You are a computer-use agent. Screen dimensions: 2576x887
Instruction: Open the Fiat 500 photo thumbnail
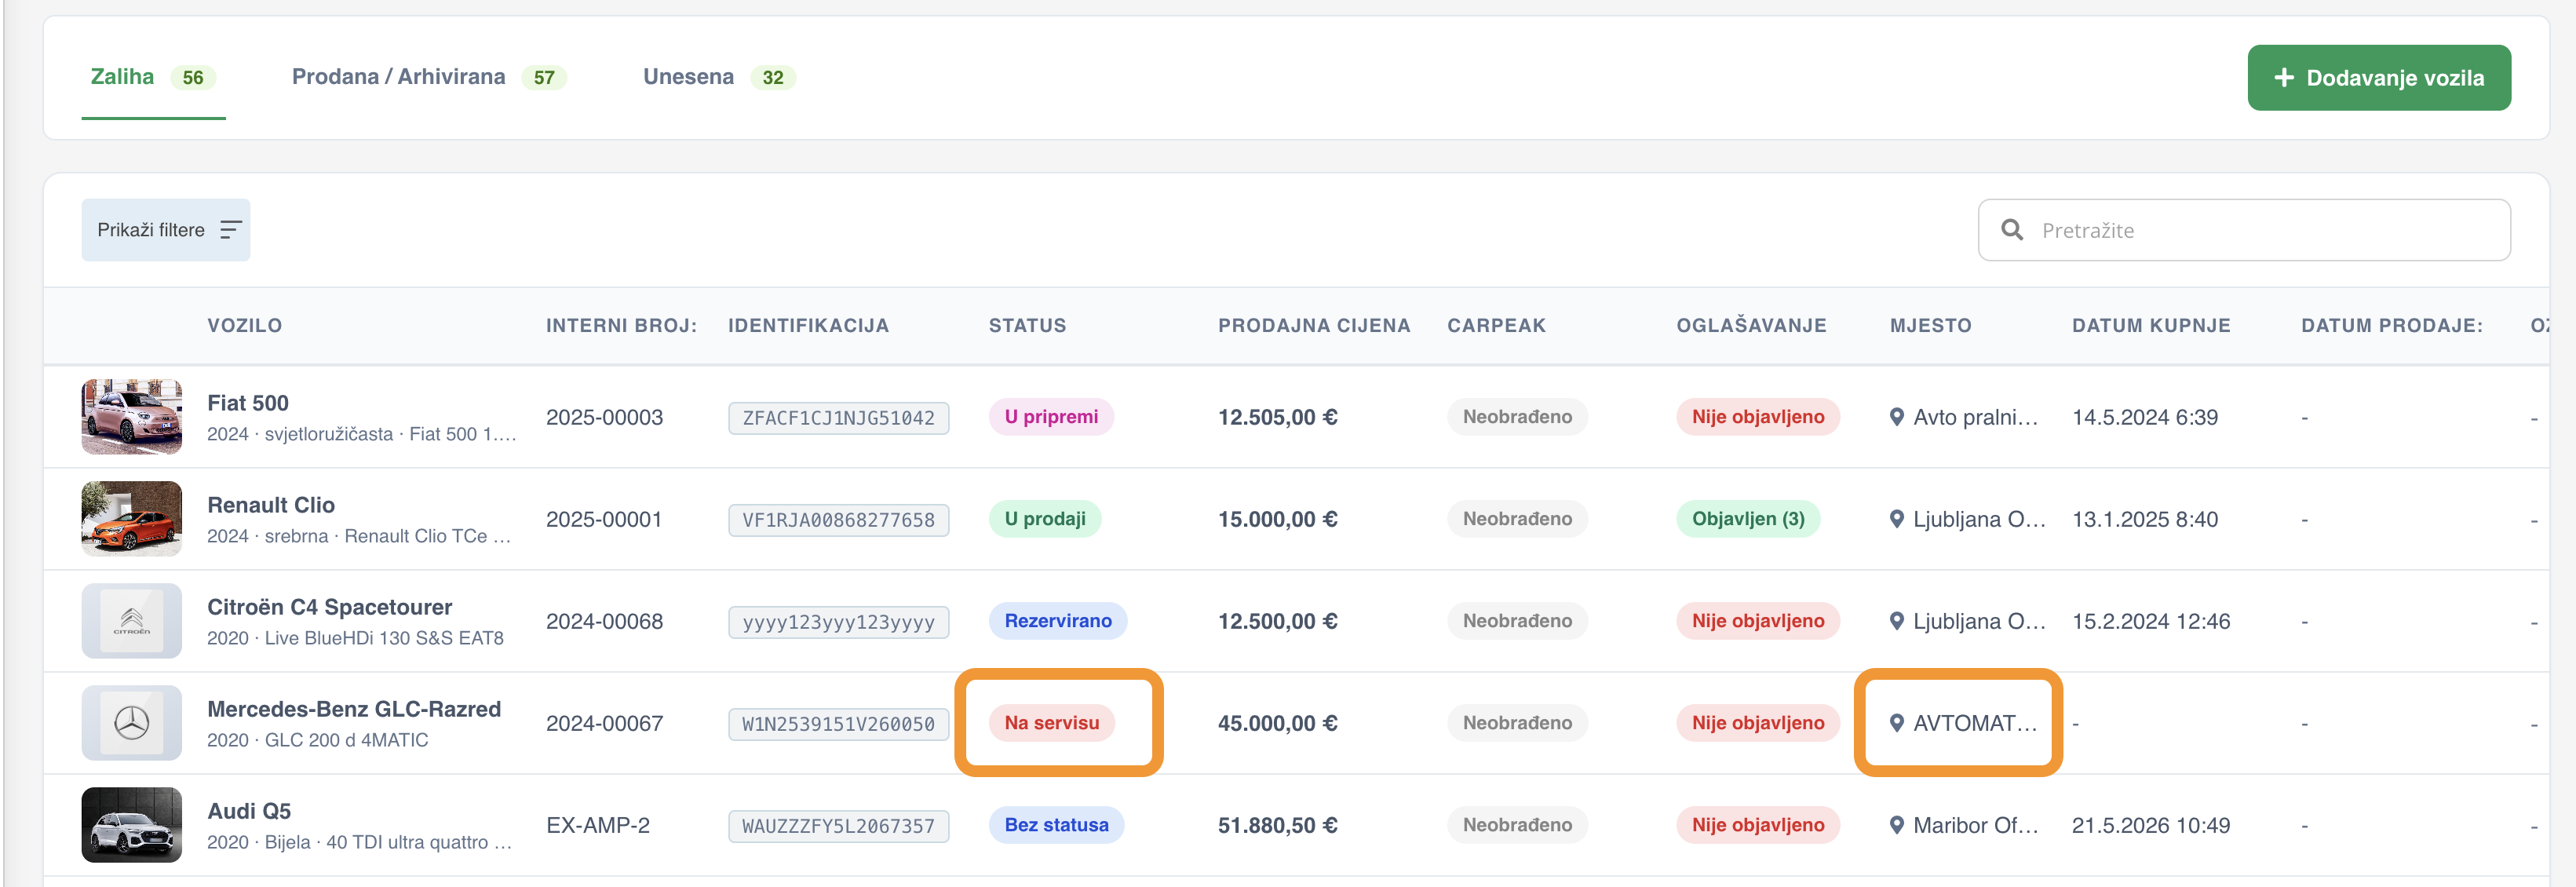tap(132, 417)
